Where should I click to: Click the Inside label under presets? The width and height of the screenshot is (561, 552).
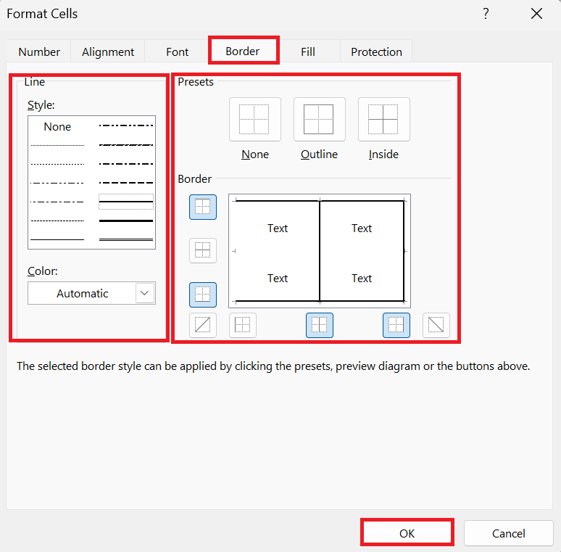(x=383, y=155)
